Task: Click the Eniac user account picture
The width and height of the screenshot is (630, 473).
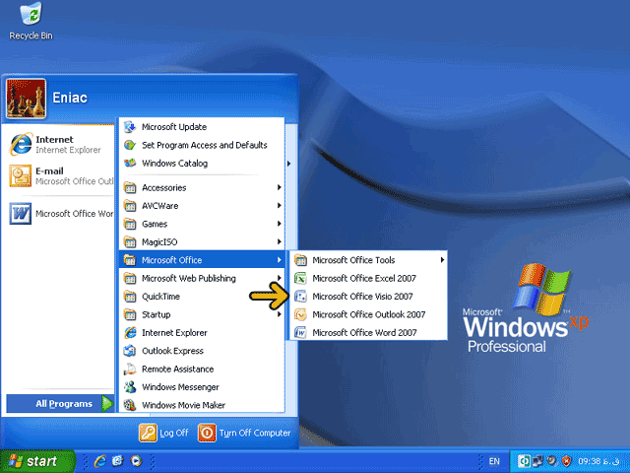Action: [21, 99]
